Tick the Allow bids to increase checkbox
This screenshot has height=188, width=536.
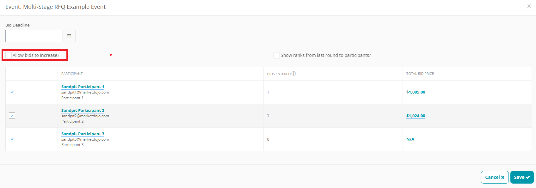pos(9,55)
